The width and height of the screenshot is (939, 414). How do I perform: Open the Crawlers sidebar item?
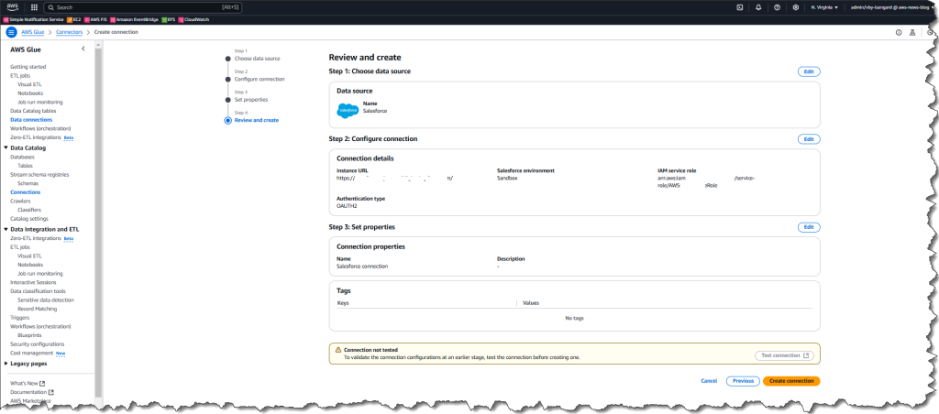(x=20, y=201)
